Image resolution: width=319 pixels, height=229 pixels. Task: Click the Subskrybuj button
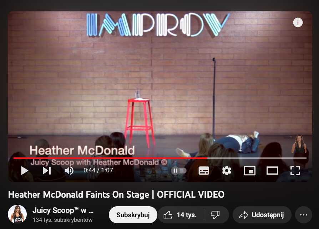pos(133,215)
